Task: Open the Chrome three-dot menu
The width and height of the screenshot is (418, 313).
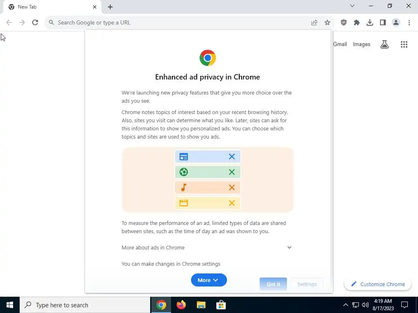Action: tap(409, 23)
